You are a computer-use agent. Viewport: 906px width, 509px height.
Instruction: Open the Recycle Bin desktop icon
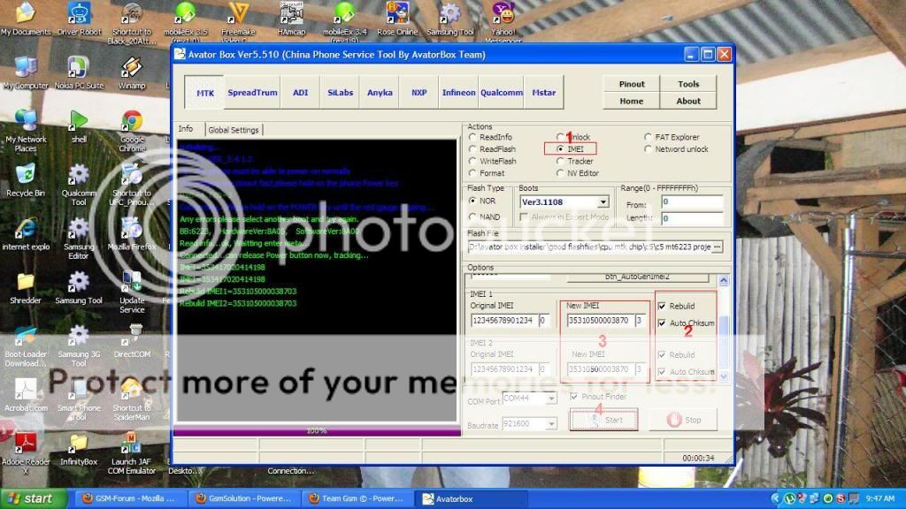pos(25,174)
